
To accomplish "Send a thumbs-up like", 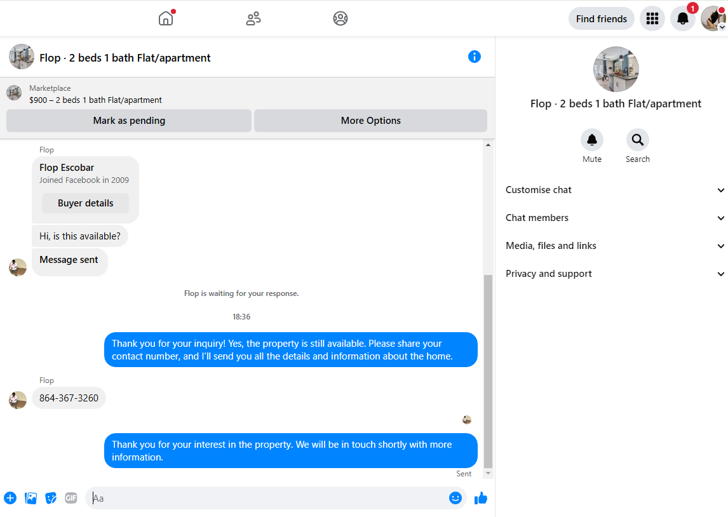I will point(481,498).
